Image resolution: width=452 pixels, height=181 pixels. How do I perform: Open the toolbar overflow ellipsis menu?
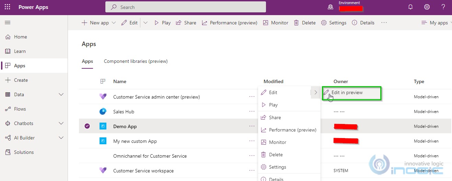point(384,23)
